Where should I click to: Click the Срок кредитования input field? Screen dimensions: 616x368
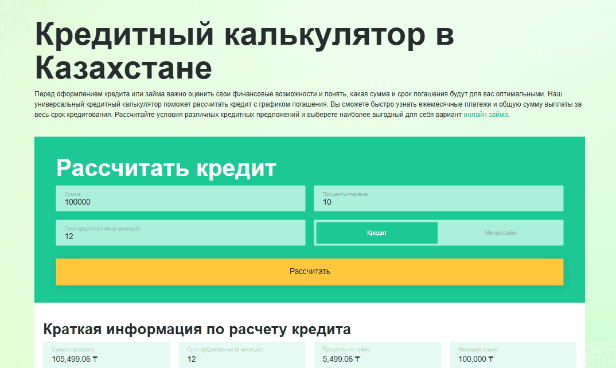(180, 233)
